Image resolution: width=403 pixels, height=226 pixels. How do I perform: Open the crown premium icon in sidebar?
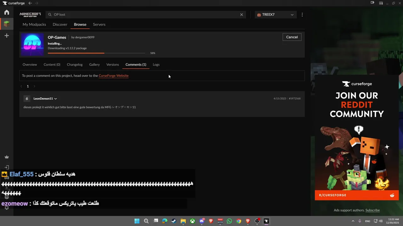(x=7, y=157)
